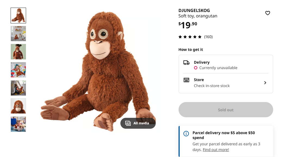284x157 pixels.
Task: Click the store building icon
Action: (186, 80)
